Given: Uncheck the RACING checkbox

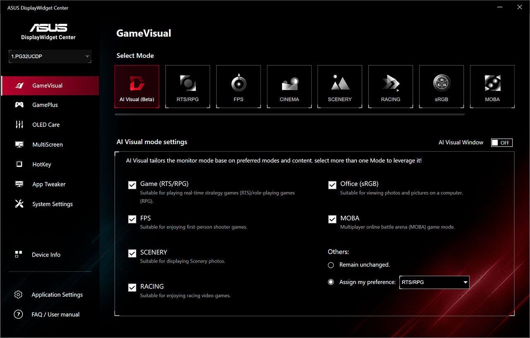Looking at the screenshot, I should coord(132,288).
